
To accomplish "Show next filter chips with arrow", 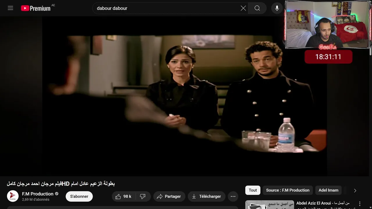I will (x=355, y=190).
